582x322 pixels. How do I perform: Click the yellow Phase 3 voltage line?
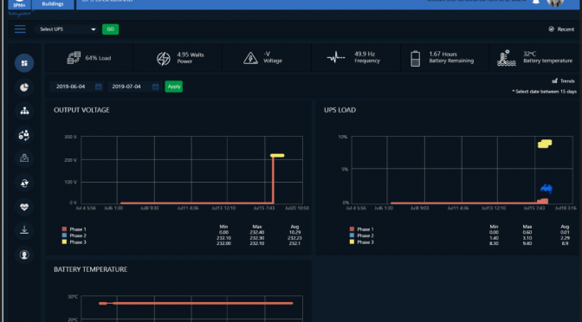(277, 156)
